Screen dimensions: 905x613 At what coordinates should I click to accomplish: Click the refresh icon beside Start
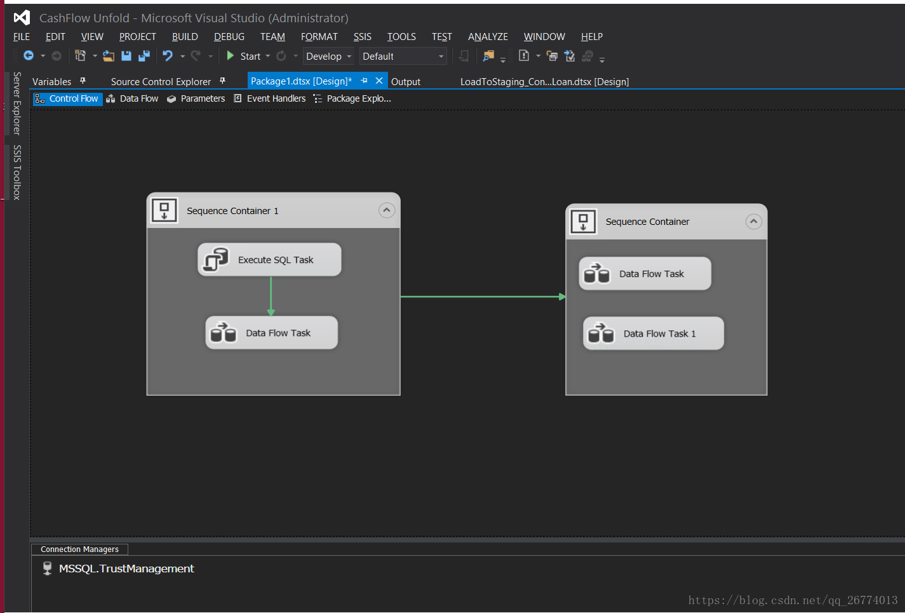point(281,56)
